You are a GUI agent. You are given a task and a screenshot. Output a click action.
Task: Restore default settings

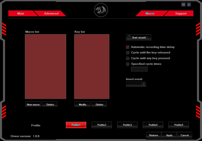(x=154, y=135)
